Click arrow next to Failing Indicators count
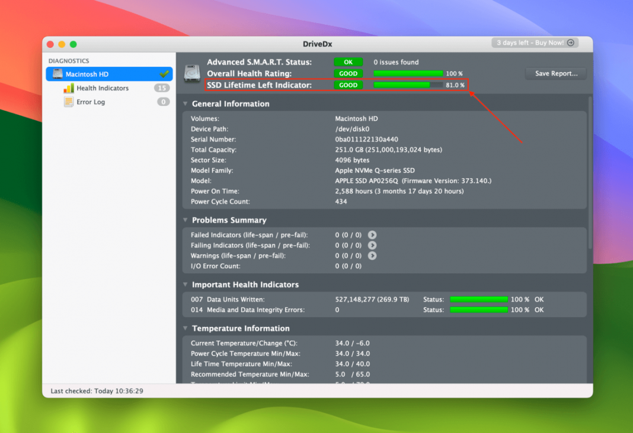633x433 pixels. pos(372,245)
